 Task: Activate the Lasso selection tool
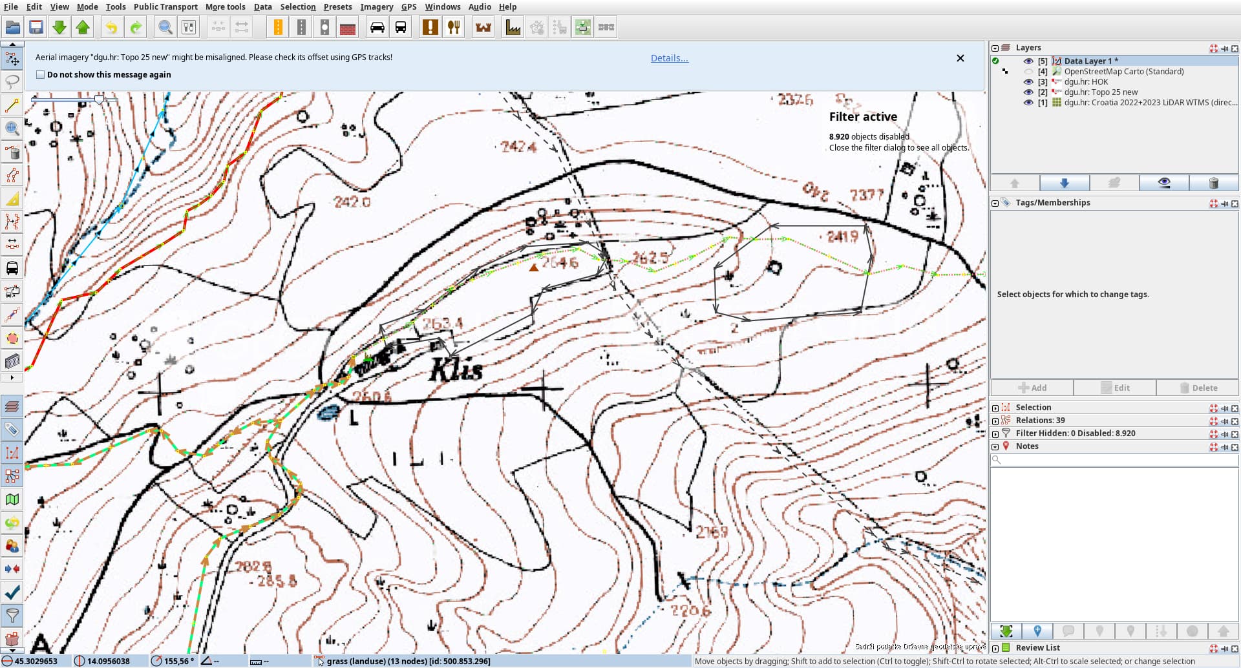point(12,82)
